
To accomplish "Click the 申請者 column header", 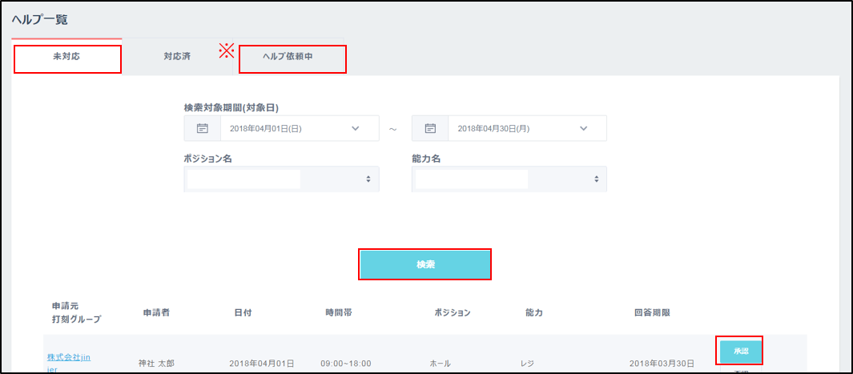I will click(x=159, y=312).
